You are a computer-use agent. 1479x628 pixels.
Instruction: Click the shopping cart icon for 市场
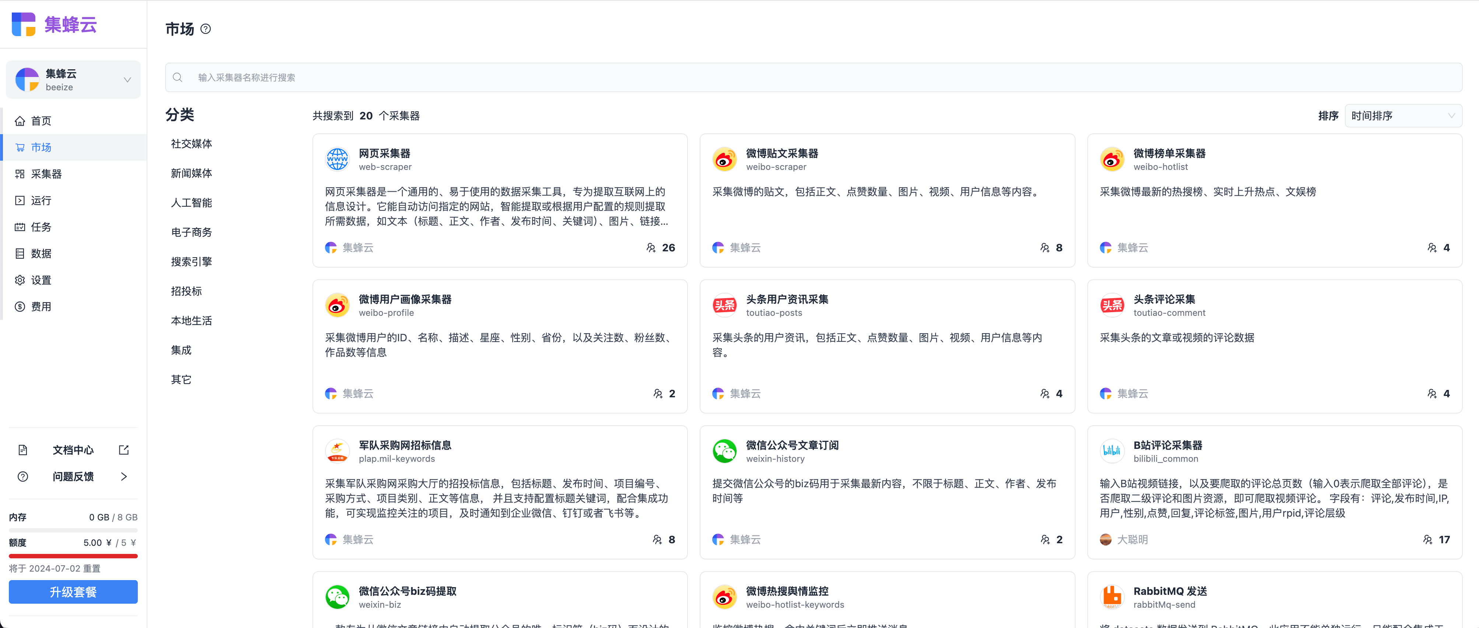coord(20,147)
